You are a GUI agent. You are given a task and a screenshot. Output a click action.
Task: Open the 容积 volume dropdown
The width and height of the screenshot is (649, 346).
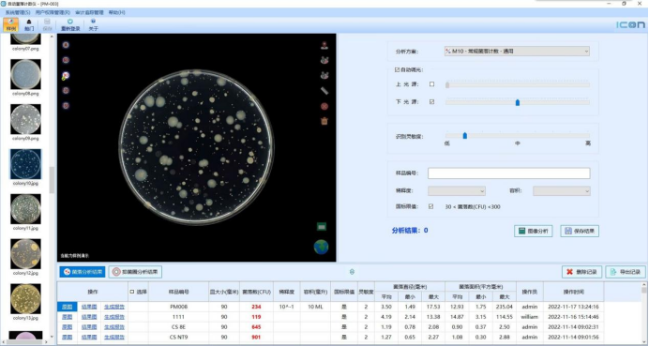tap(562, 190)
